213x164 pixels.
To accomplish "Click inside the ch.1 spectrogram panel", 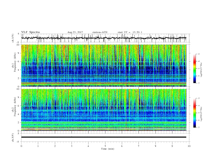I will point(104,65).
